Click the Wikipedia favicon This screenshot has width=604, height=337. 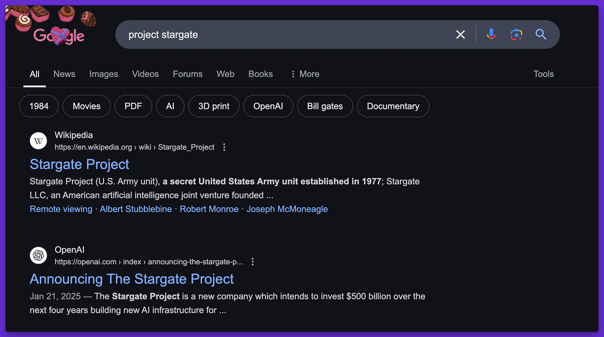39,141
